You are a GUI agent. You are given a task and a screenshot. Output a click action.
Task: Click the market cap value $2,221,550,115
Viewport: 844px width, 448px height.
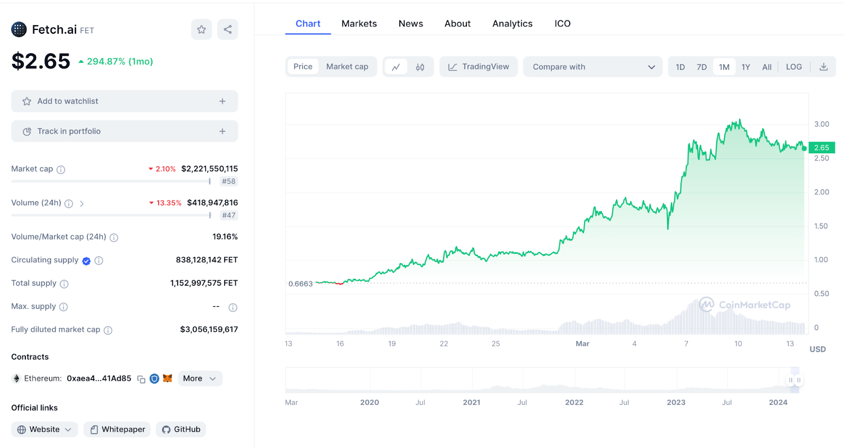click(x=209, y=169)
